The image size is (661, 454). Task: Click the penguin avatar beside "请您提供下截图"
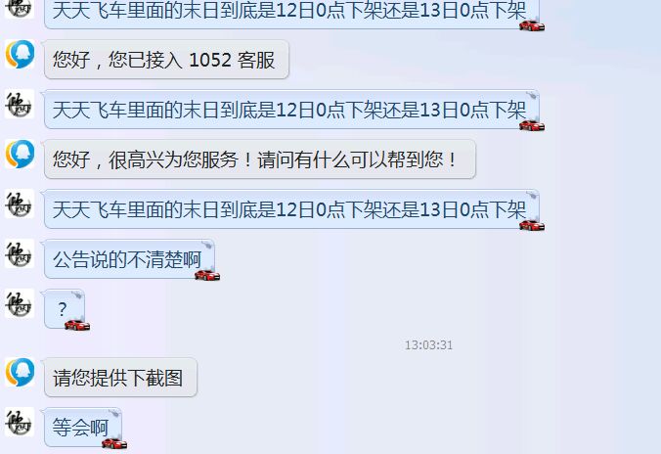(20, 372)
